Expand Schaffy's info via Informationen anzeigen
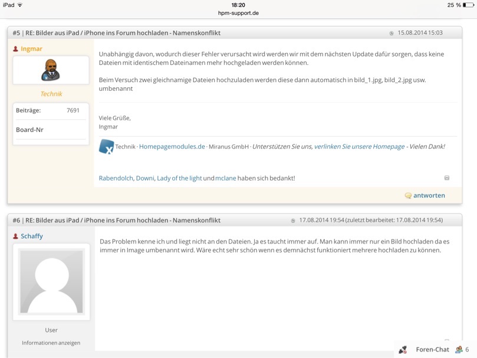 tap(51, 343)
